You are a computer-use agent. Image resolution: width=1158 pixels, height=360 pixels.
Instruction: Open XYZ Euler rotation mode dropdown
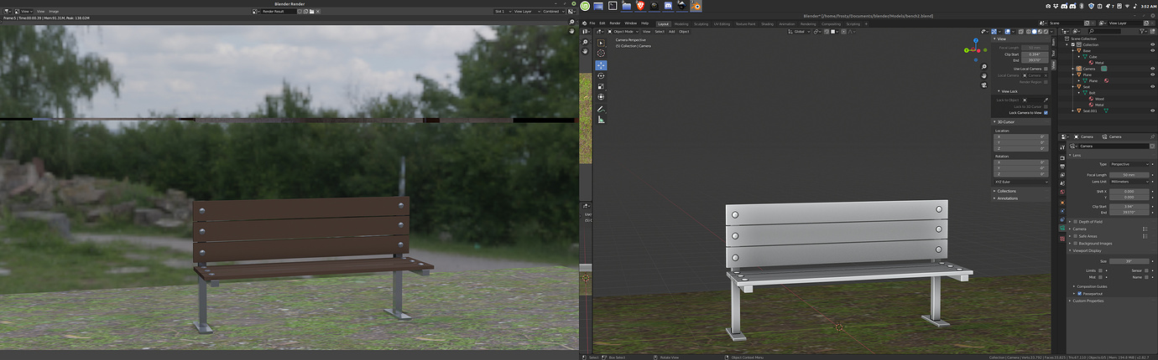pos(1020,182)
